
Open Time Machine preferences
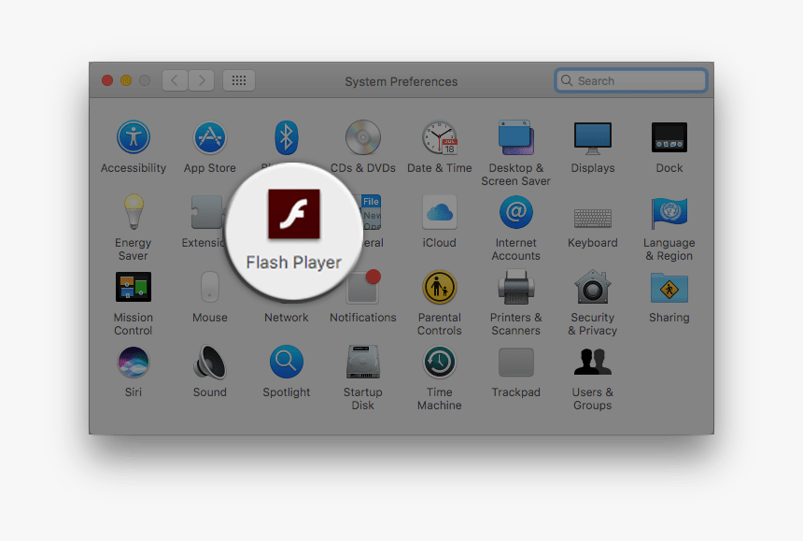coord(439,362)
